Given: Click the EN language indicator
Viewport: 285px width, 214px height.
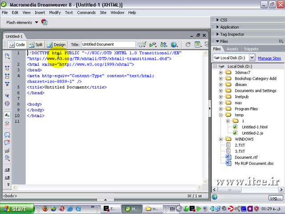Looking at the screenshot, I should [172, 209].
